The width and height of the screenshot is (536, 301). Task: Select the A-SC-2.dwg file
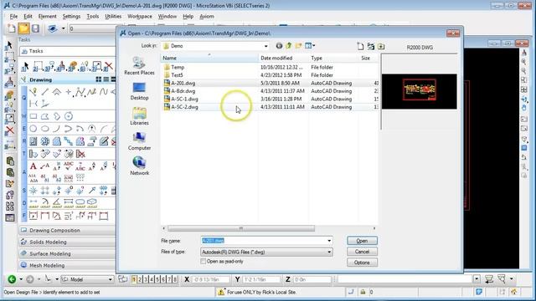[x=184, y=107]
